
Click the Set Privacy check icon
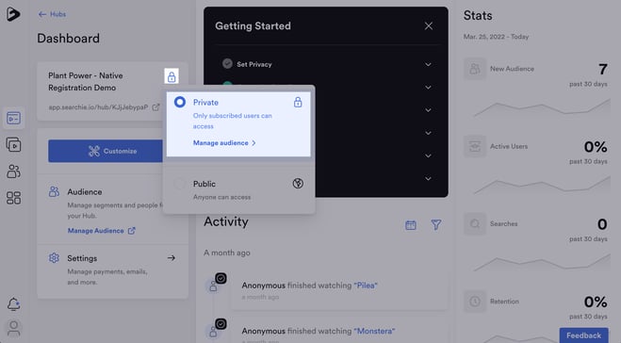[227, 64]
